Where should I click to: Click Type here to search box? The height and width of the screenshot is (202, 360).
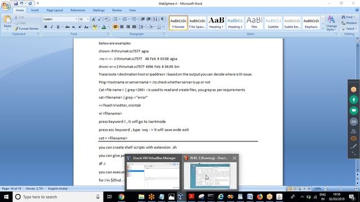(57, 197)
